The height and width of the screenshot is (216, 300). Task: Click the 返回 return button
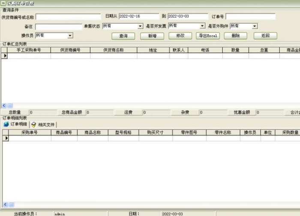click(265, 36)
